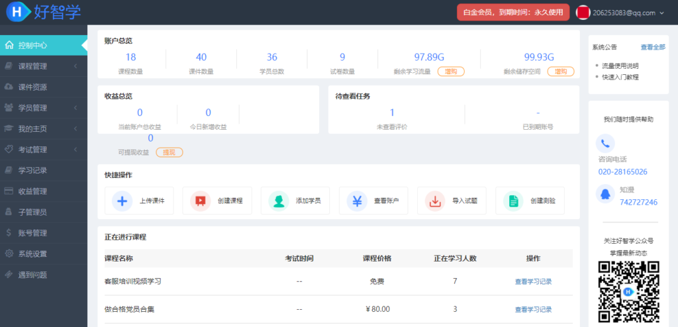The width and height of the screenshot is (678, 327).
Task: Click the 36 学员总数 value
Action: pos(272,57)
